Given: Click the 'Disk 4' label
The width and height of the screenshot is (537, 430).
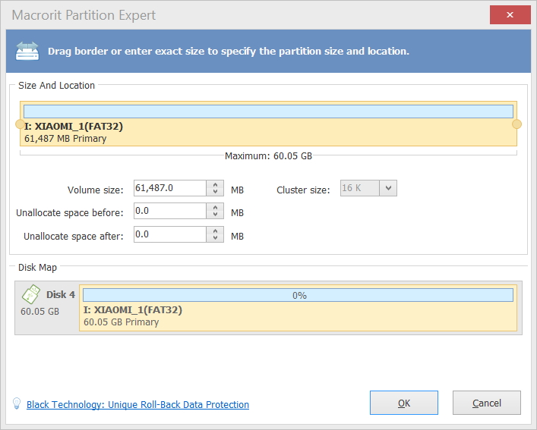Looking at the screenshot, I should point(61,295).
